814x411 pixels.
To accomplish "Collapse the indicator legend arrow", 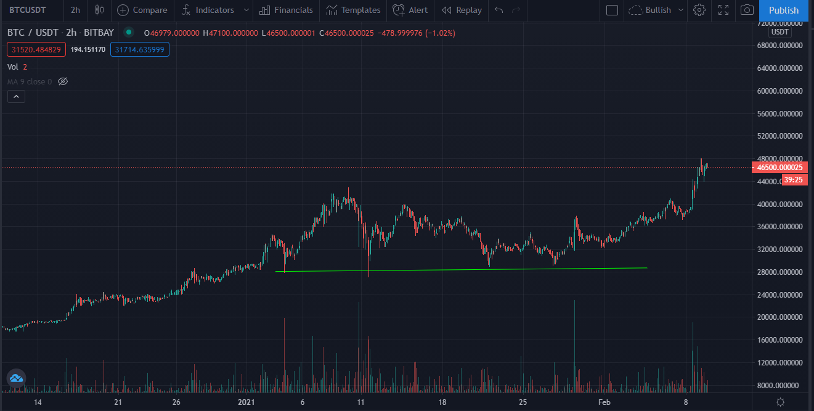I will pyautogui.click(x=16, y=96).
